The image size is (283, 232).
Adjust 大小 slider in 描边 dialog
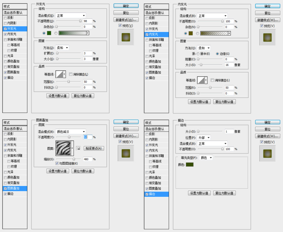tap(198, 132)
